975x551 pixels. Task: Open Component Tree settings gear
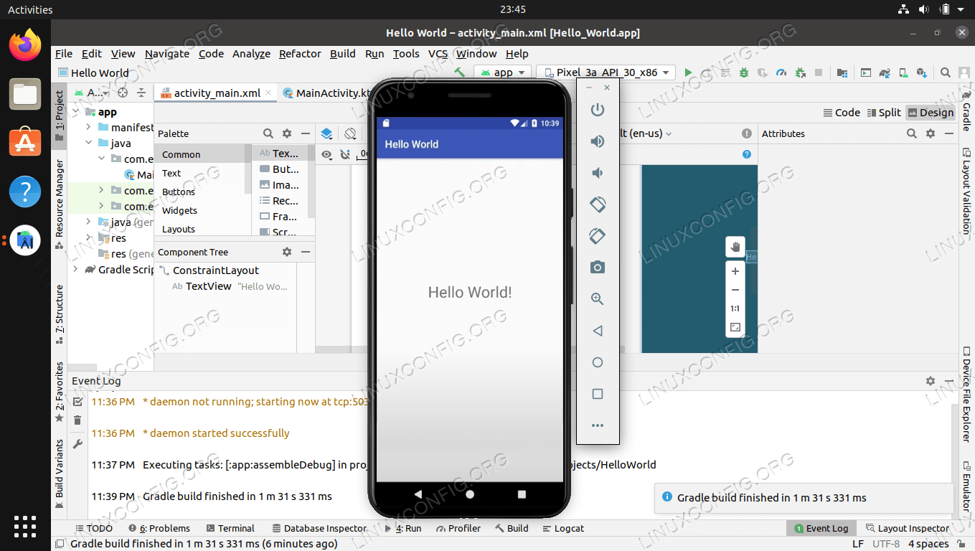pyautogui.click(x=287, y=252)
